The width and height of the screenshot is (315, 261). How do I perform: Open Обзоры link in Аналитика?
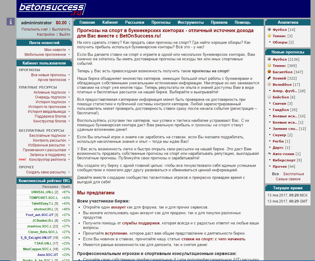click(280, 42)
